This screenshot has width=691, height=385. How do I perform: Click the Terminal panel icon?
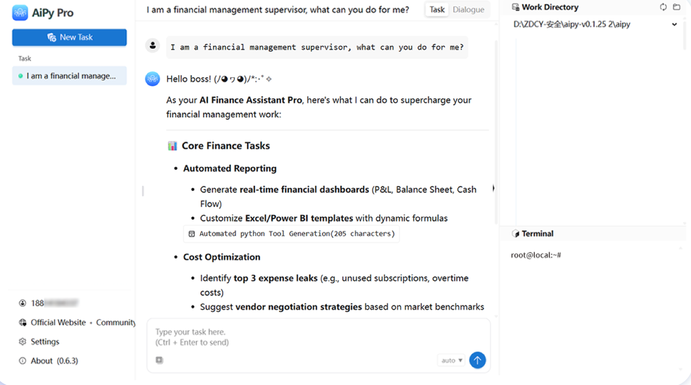pos(516,234)
